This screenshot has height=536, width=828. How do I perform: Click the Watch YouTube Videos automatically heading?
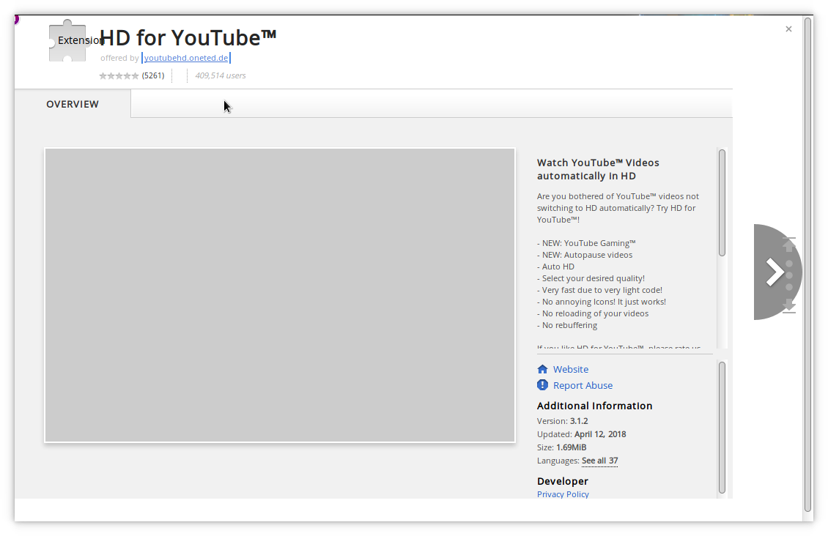pos(598,169)
